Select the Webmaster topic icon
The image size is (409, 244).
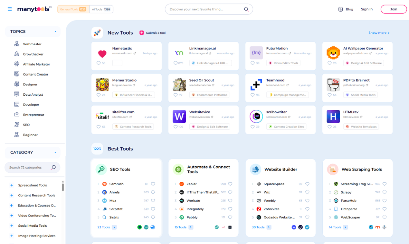pyautogui.click(x=16, y=44)
